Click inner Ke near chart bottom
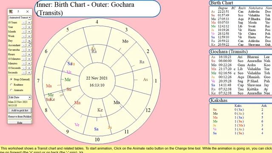 pyautogui.click(x=100, y=110)
